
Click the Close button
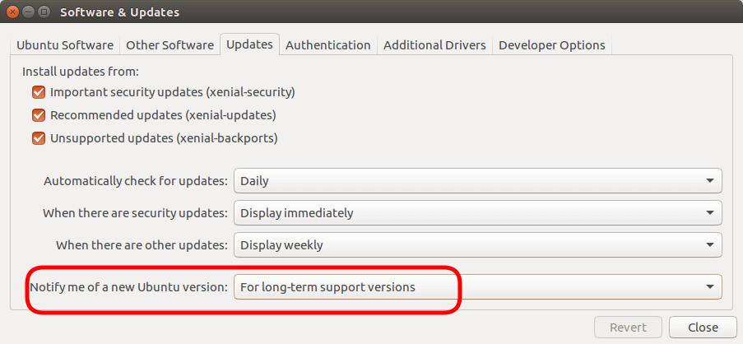pos(703,328)
